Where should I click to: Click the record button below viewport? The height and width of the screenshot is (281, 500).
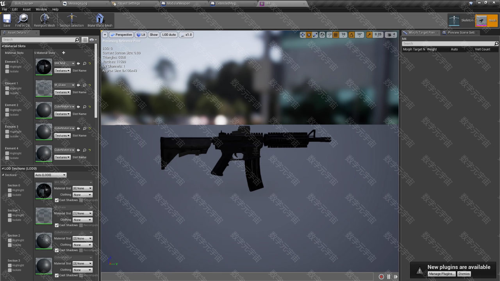coord(381,277)
